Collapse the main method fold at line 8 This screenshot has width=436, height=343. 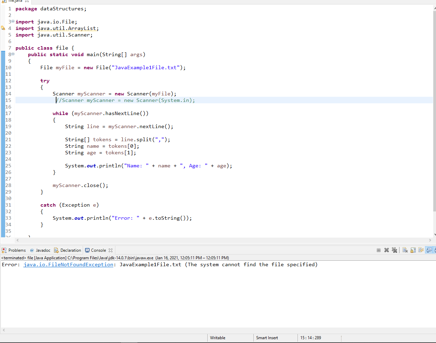pos(13,54)
